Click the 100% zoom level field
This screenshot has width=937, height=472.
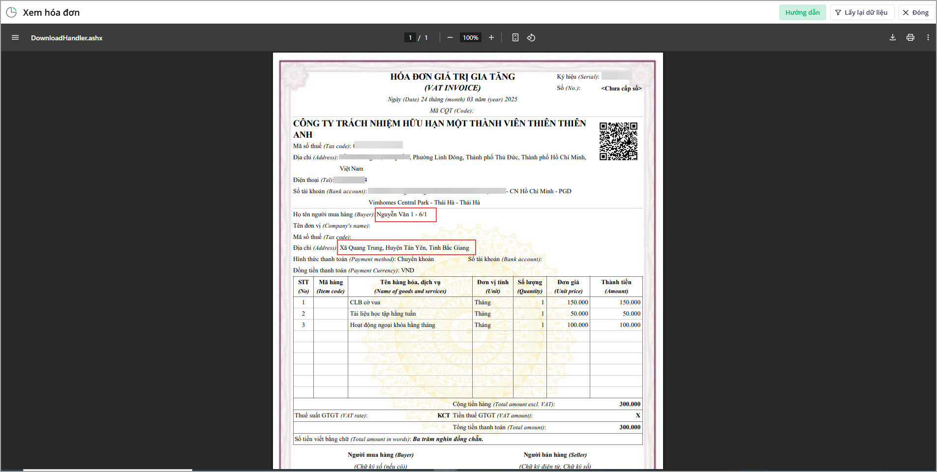tap(470, 38)
